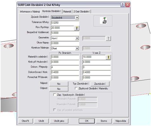
Task: Expand the Korekce Nástroje dropdown
Action: (77, 48)
